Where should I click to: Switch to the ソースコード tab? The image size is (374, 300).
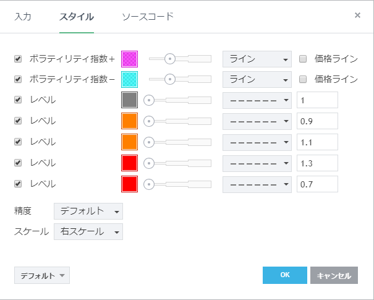[147, 17]
